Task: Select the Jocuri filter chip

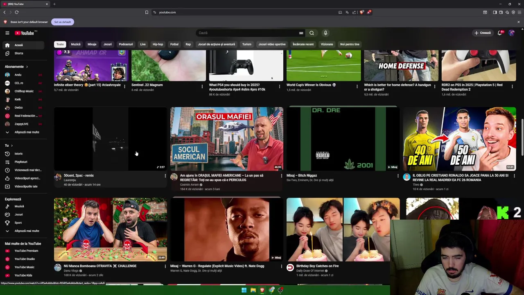Action: click(108, 44)
